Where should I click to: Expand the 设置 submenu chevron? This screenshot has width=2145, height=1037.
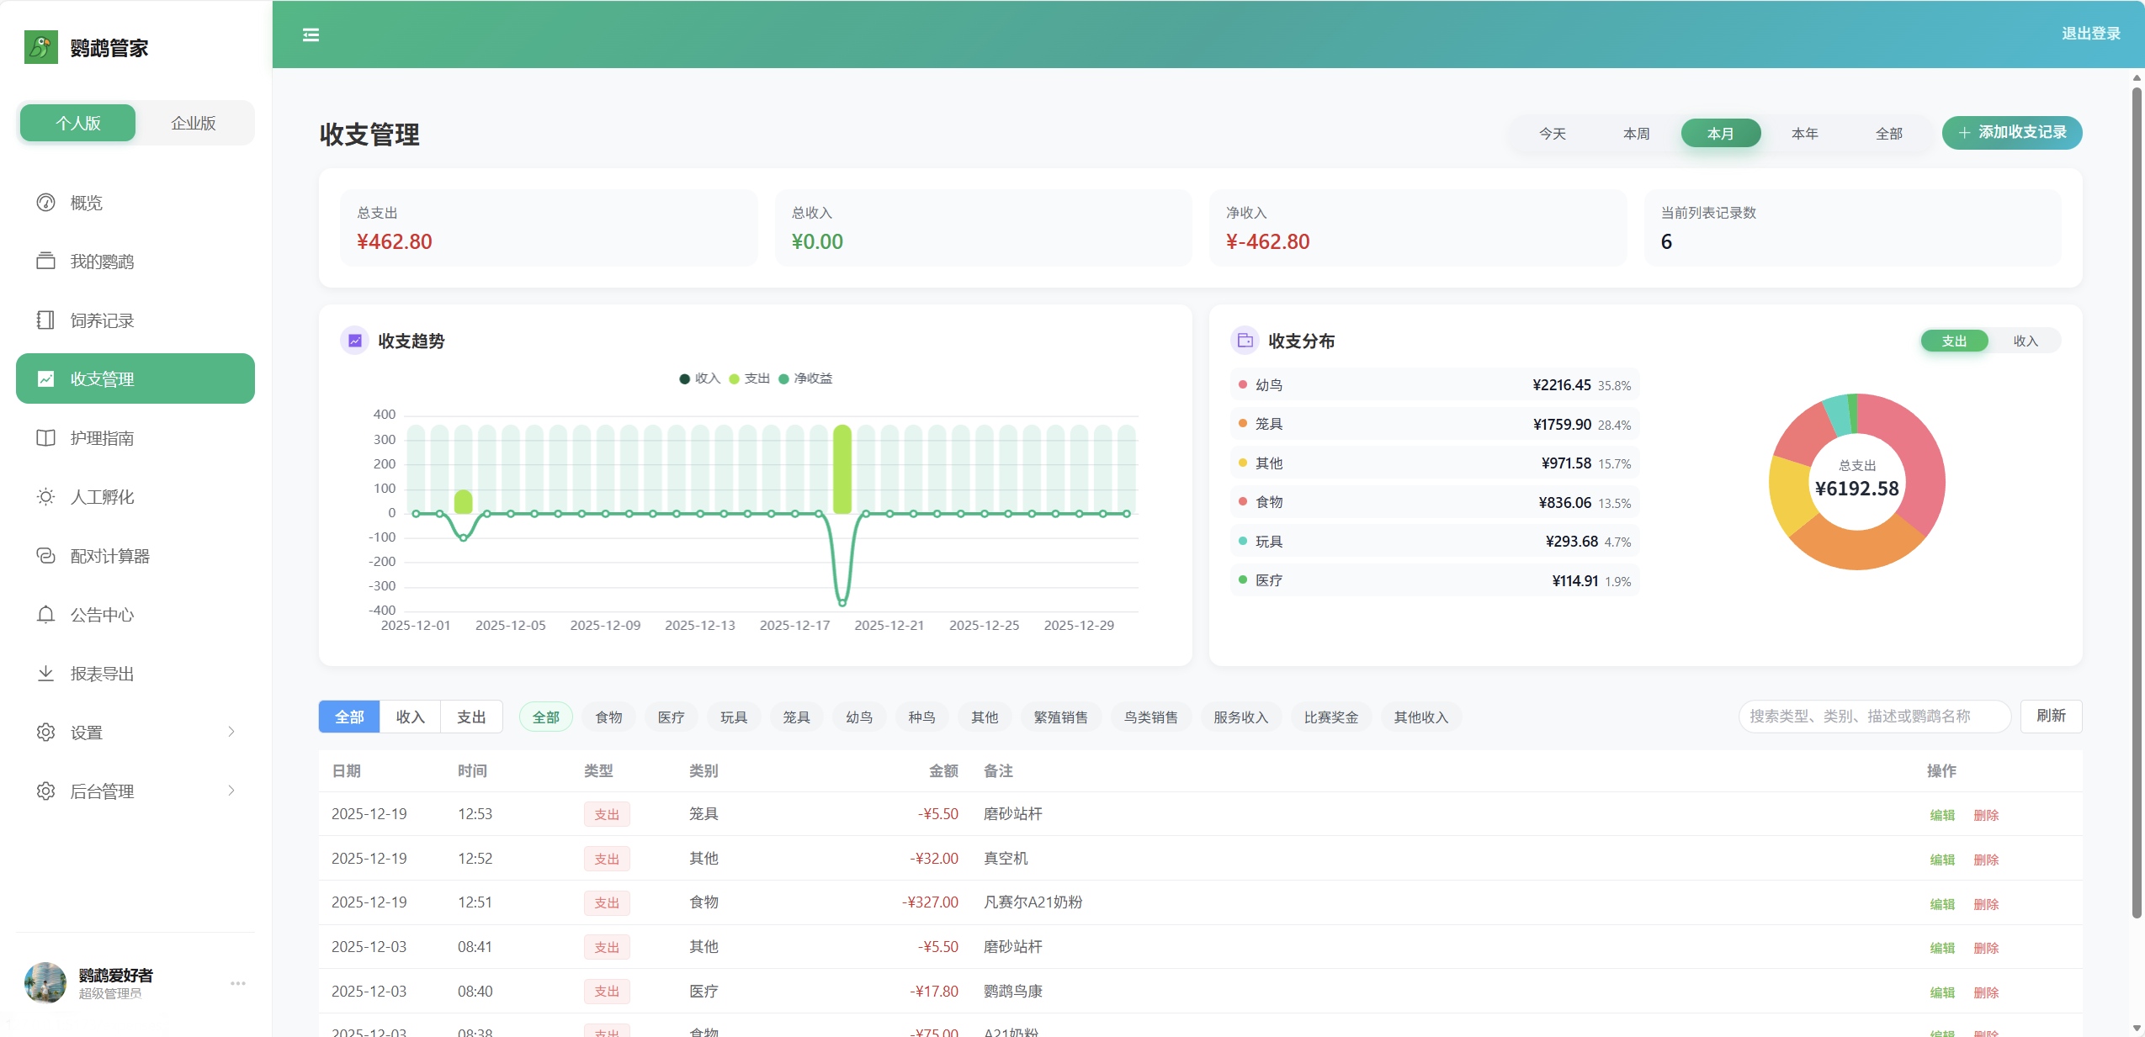[231, 732]
